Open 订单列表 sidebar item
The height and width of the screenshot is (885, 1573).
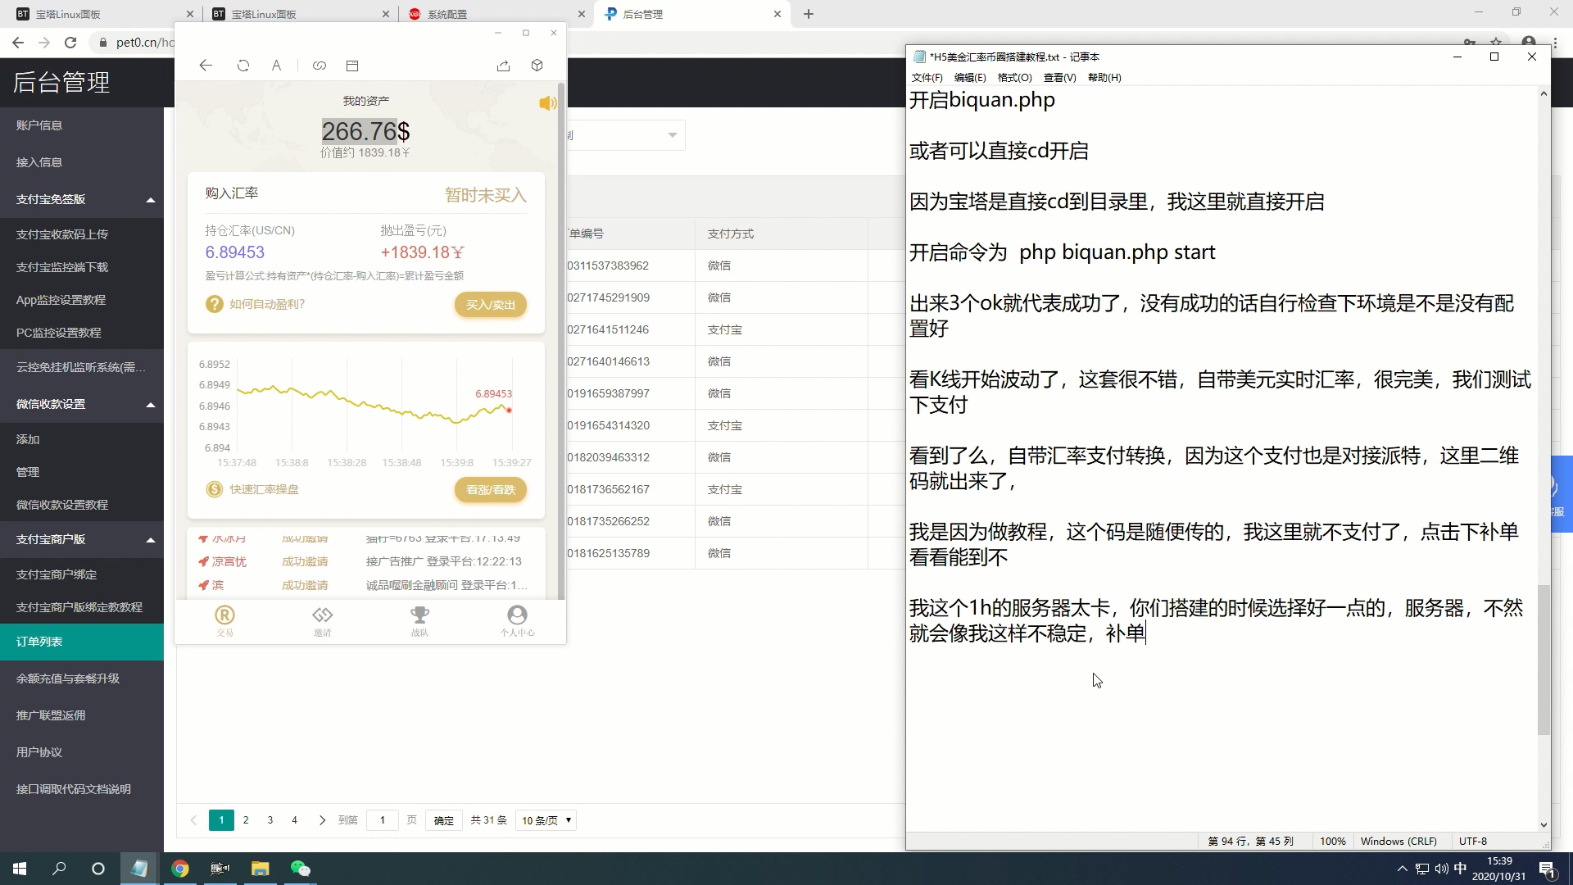pyautogui.click(x=82, y=642)
